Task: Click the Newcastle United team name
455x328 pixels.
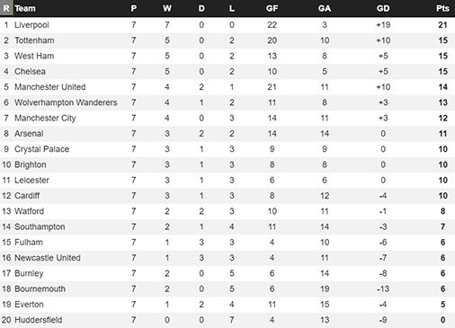Action: coord(48,258)
